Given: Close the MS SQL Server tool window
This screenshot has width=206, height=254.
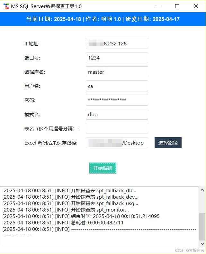Looking at the screenshot, I should (x=196, y=6).
